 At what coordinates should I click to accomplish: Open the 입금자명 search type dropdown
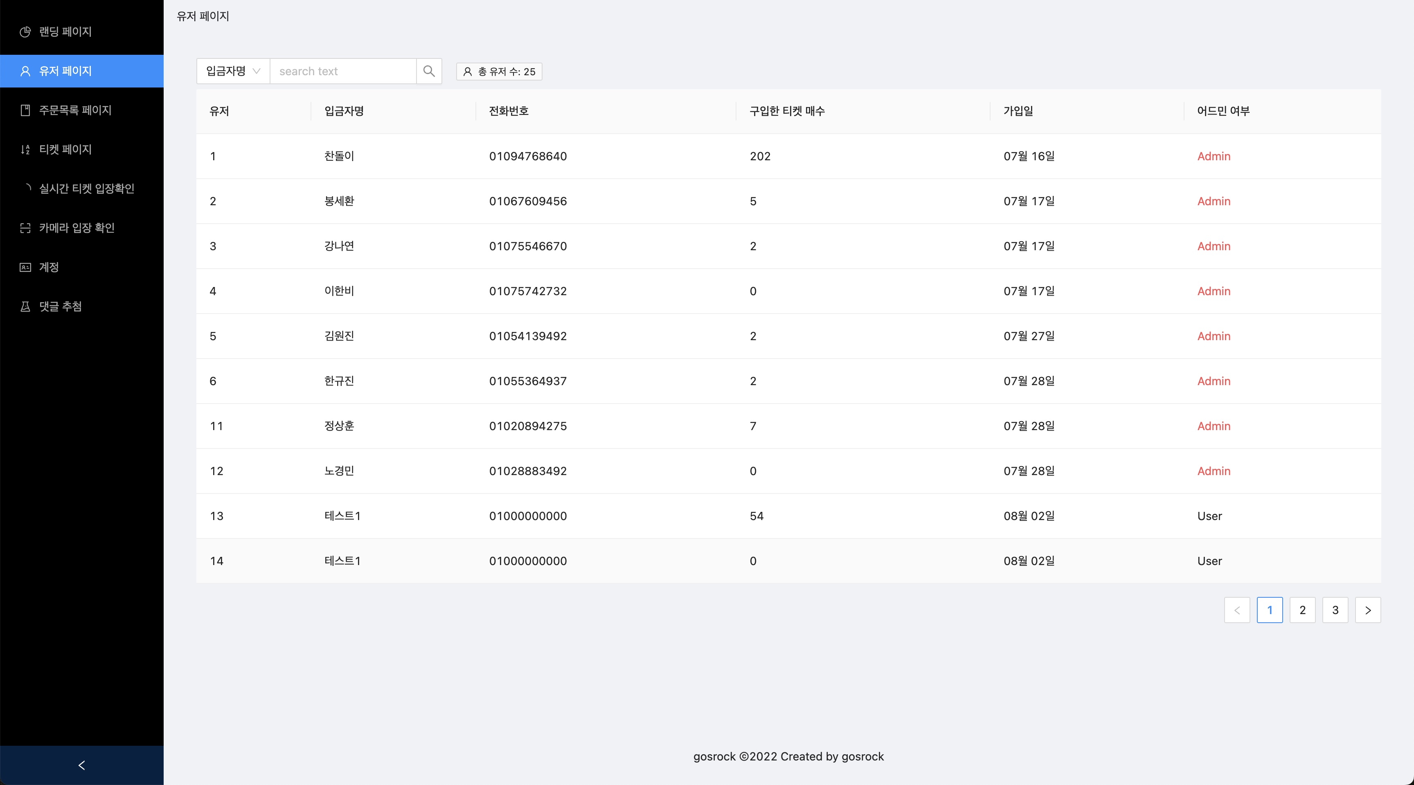tap(233, 71)
